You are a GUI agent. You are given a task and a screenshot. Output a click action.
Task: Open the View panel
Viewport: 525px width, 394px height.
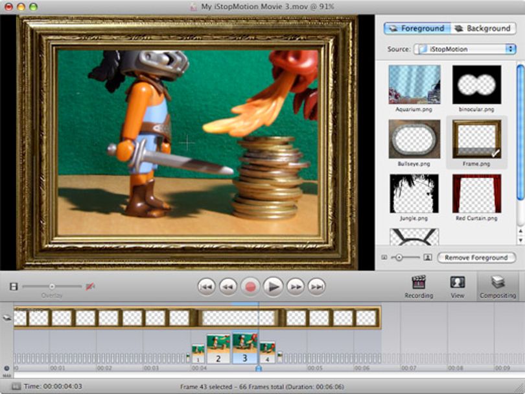pyautogui.click(x=458, y=287)
